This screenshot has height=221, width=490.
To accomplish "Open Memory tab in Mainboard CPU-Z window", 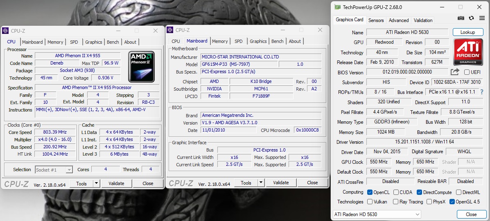I will pos(220,41).
